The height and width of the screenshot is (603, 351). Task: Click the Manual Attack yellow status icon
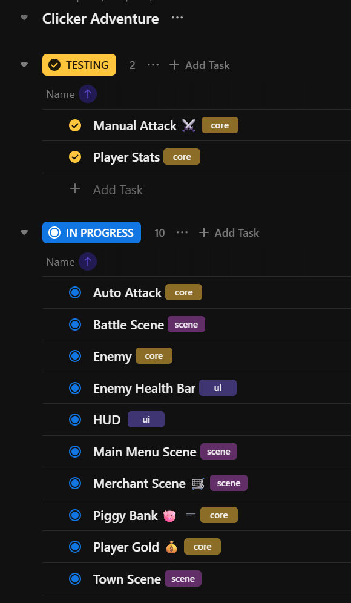pos(75,125)
